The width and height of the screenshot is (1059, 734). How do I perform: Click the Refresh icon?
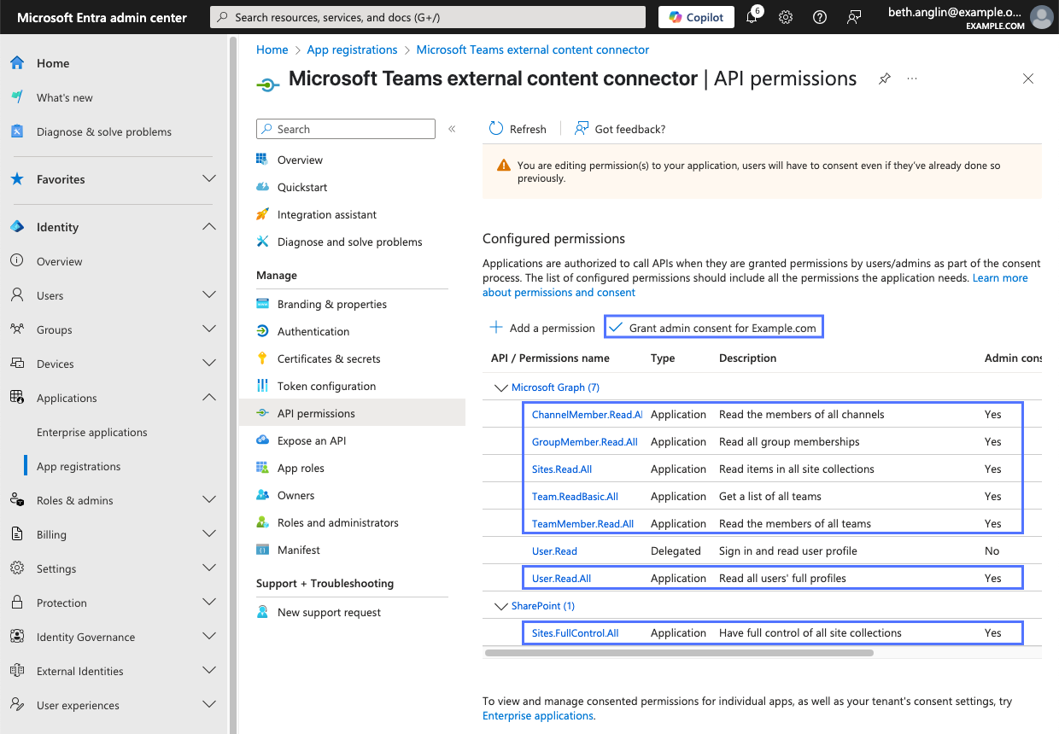(x=496, y=129)
